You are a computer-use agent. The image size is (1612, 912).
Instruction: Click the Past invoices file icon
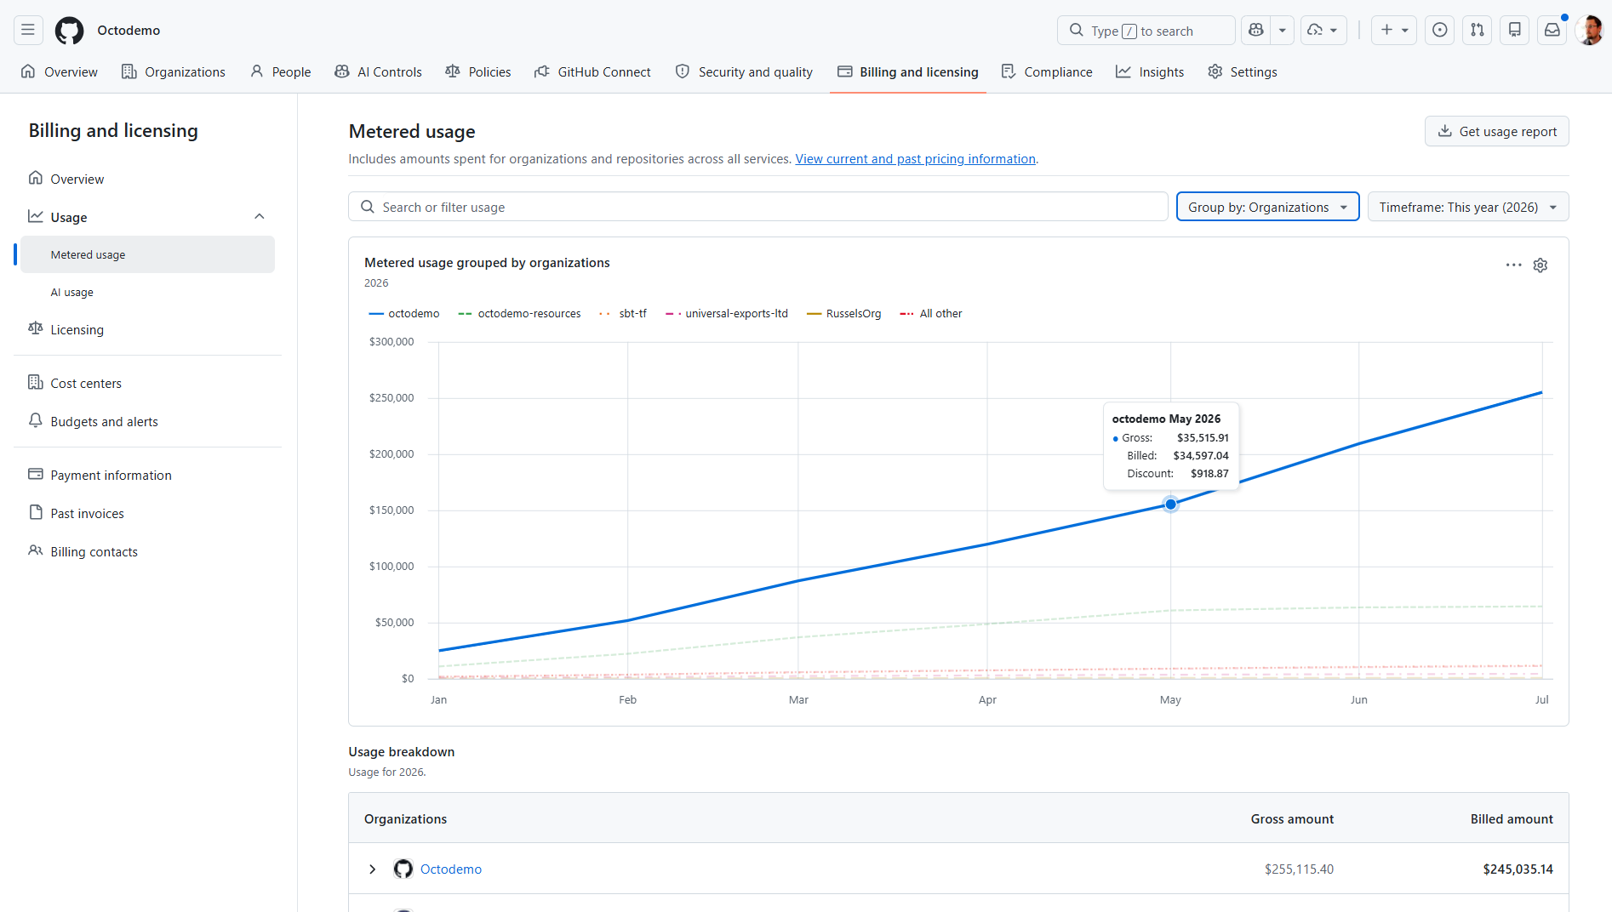point(36,513)
